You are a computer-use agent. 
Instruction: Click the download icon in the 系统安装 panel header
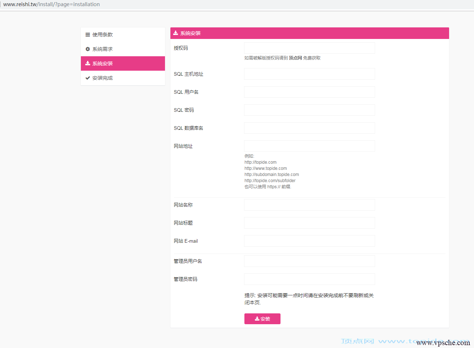coord(175,33)
